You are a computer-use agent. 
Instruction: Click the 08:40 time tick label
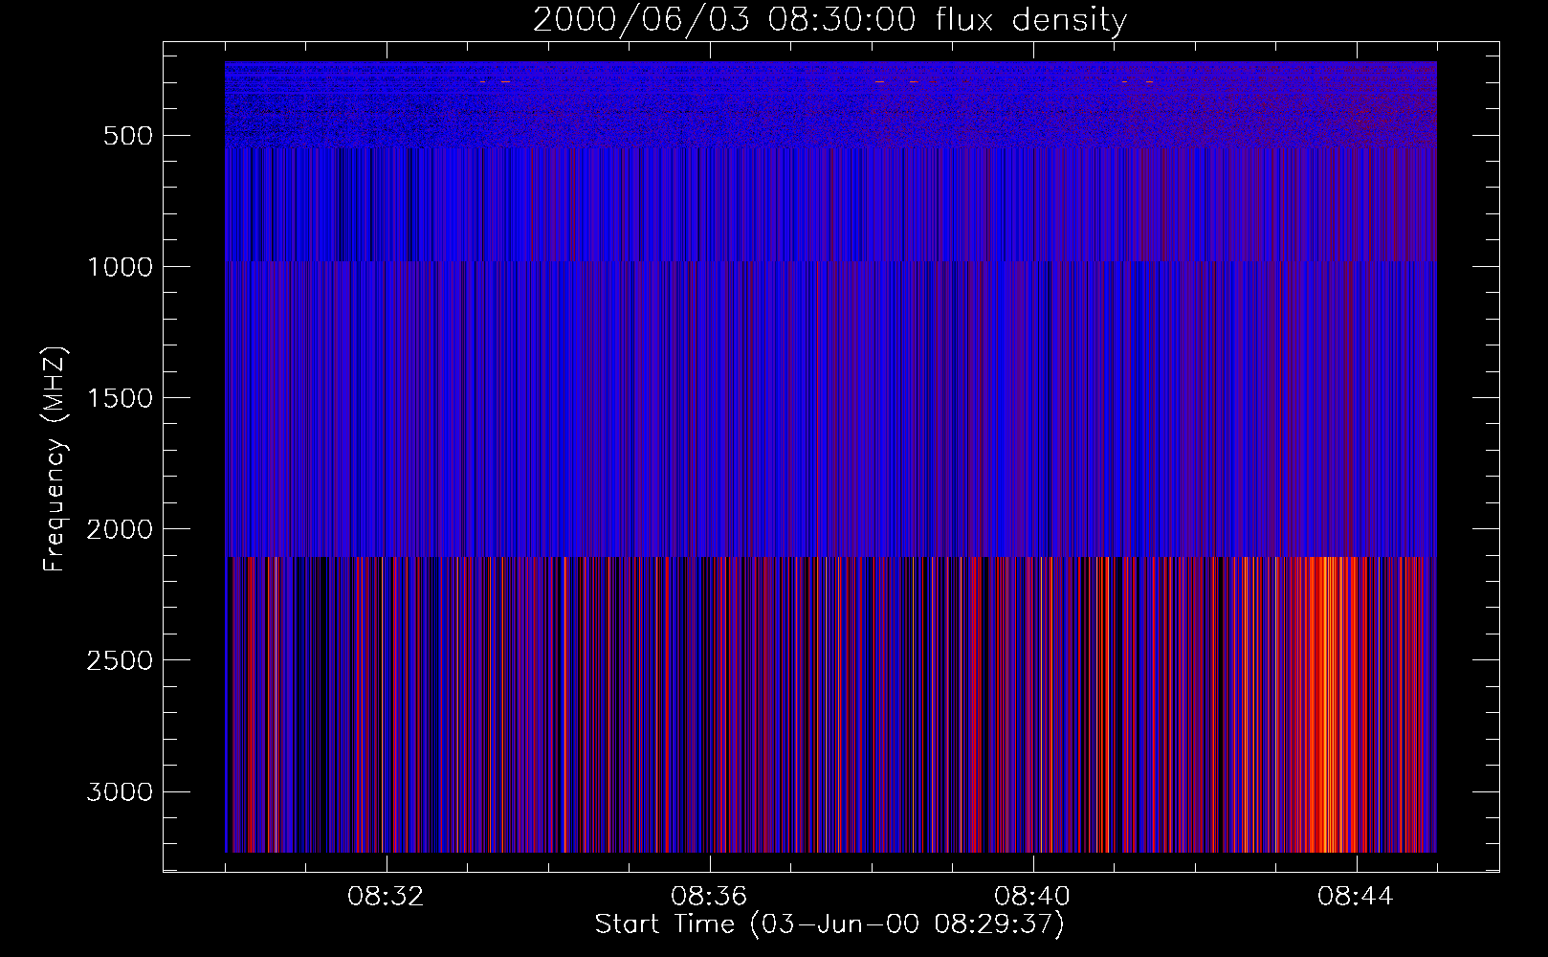1032,897
